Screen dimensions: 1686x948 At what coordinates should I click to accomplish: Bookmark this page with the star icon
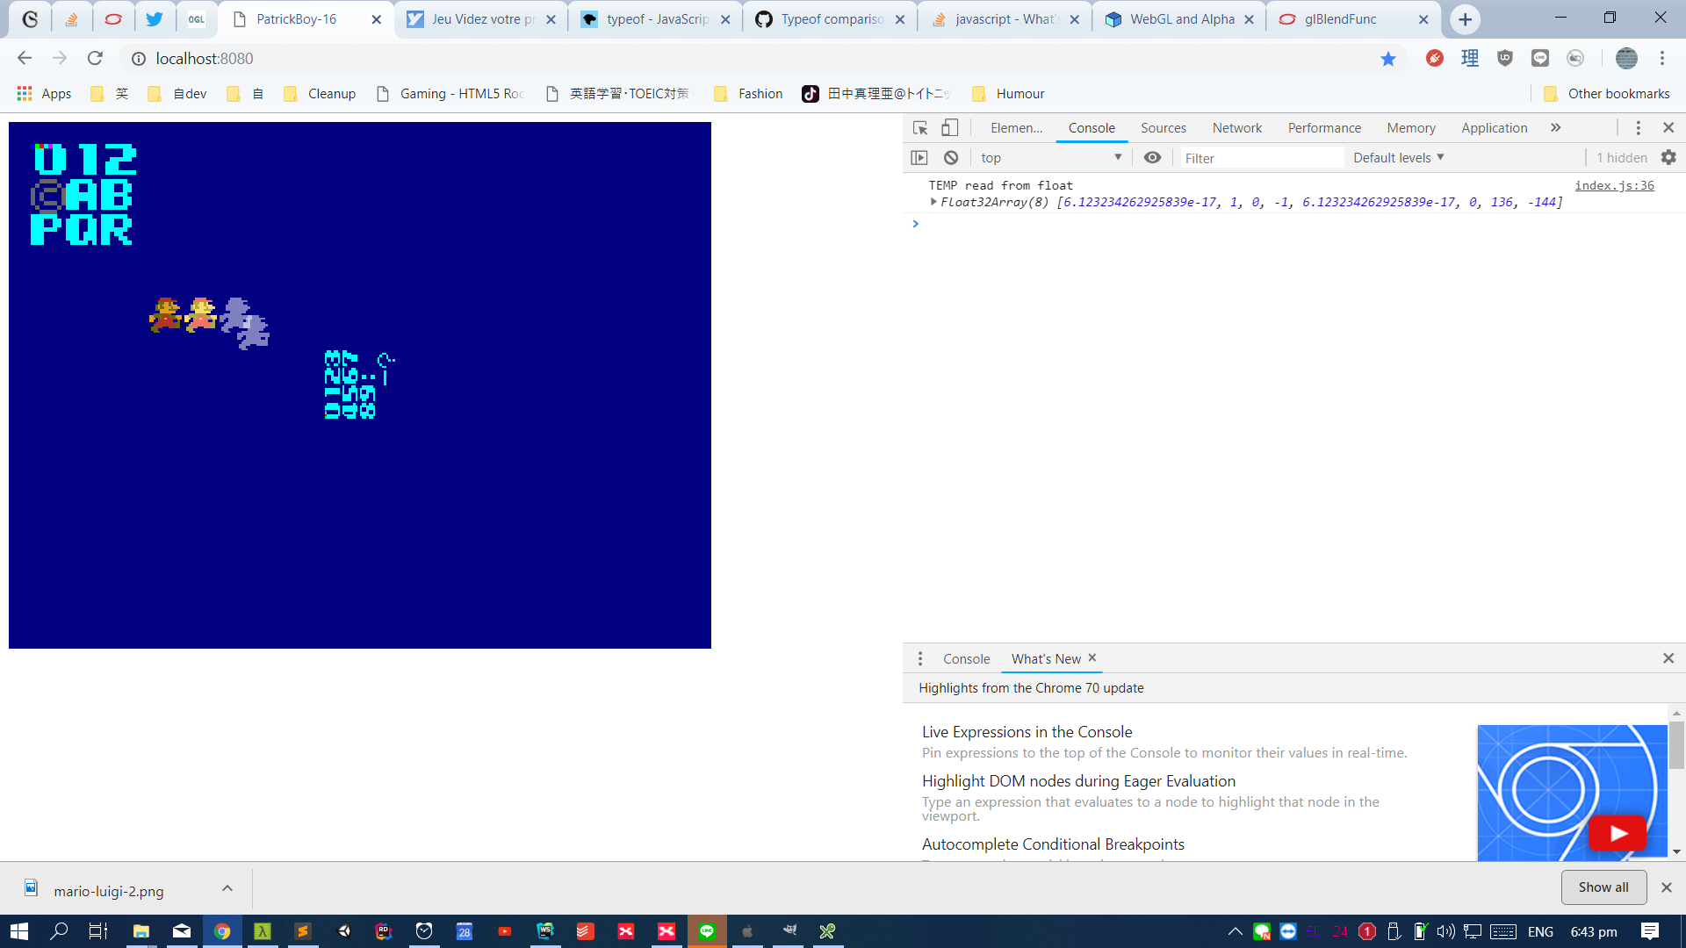(x=1388, y=59)
